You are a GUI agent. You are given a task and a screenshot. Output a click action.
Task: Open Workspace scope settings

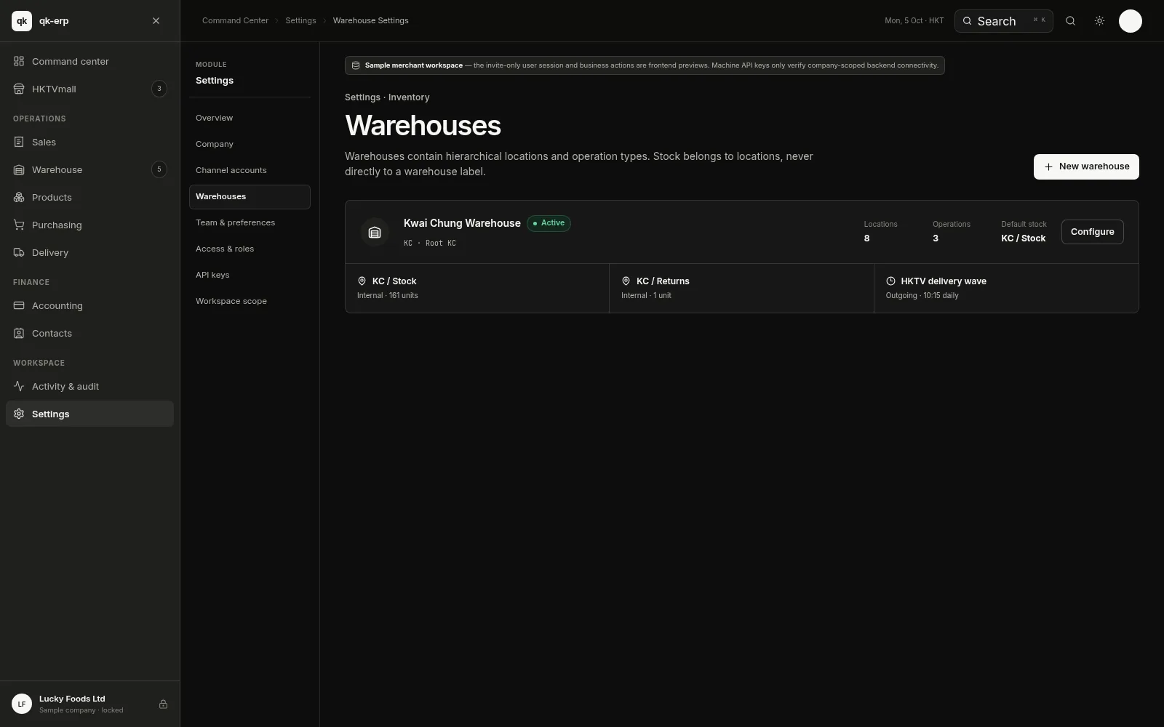tap(250, 301)
